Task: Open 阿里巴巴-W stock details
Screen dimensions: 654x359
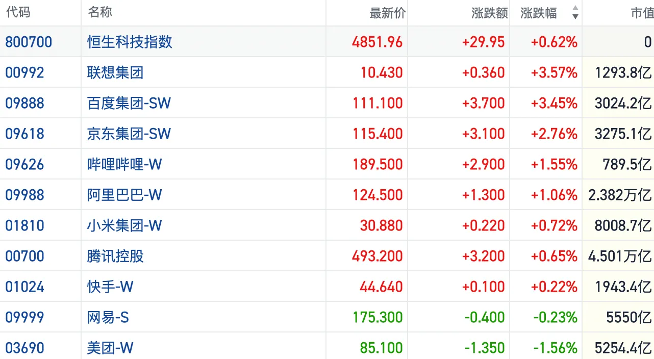Action: (x=124, y=195)
